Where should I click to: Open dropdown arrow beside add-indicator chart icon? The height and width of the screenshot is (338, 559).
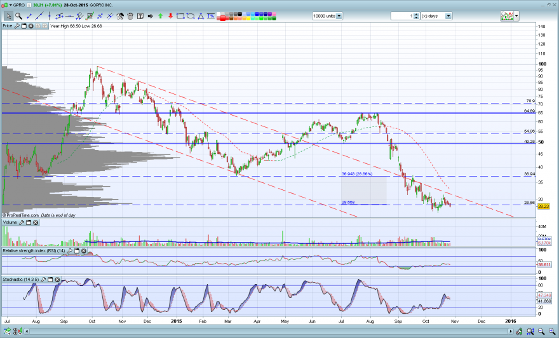click(516, 16)
